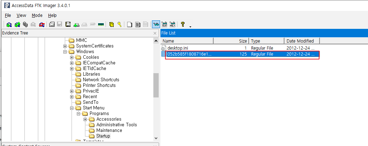The height and width of the screenshot is (146, 368).
Task: Select the Libraries folder
Action: (91, 74)
